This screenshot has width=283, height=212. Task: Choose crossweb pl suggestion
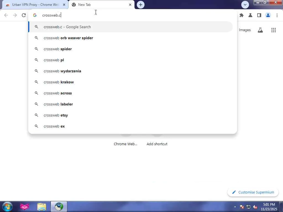[x=131, y=60]
